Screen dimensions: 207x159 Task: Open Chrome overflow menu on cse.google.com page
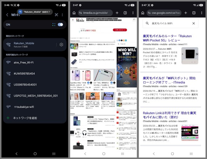click(x=202, y=13)
